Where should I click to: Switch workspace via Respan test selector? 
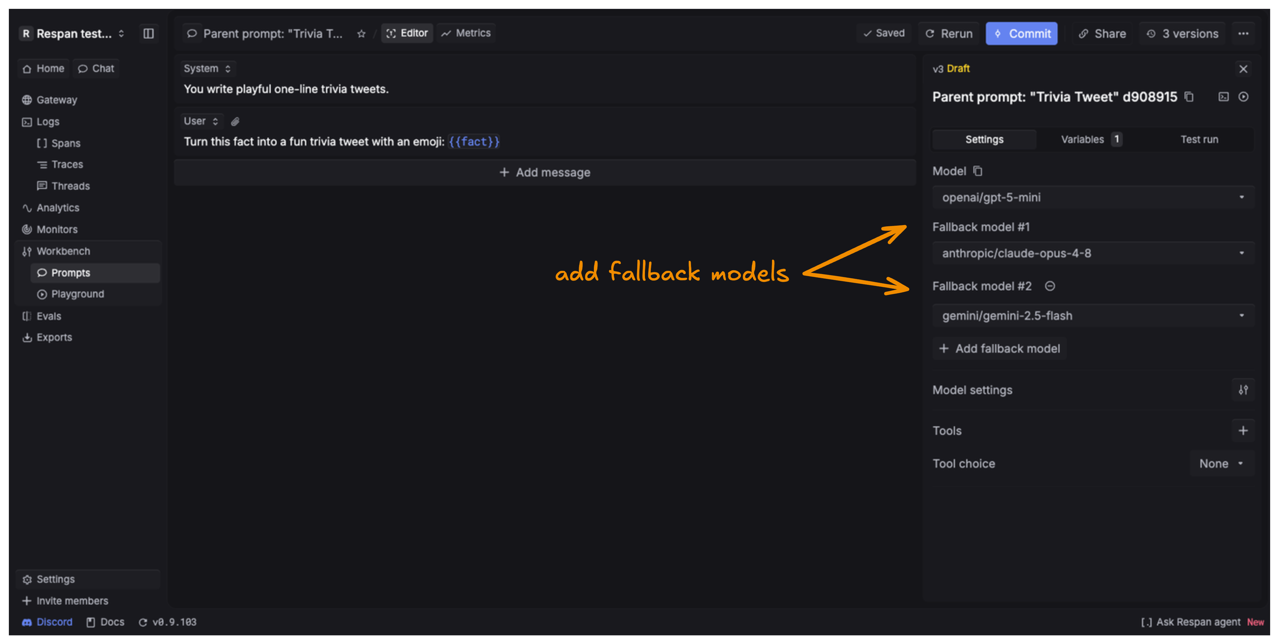pos(73,34)
